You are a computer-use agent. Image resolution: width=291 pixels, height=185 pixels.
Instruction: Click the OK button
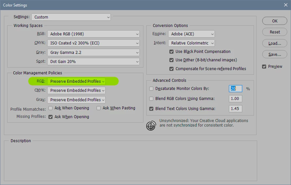(275, 21)
